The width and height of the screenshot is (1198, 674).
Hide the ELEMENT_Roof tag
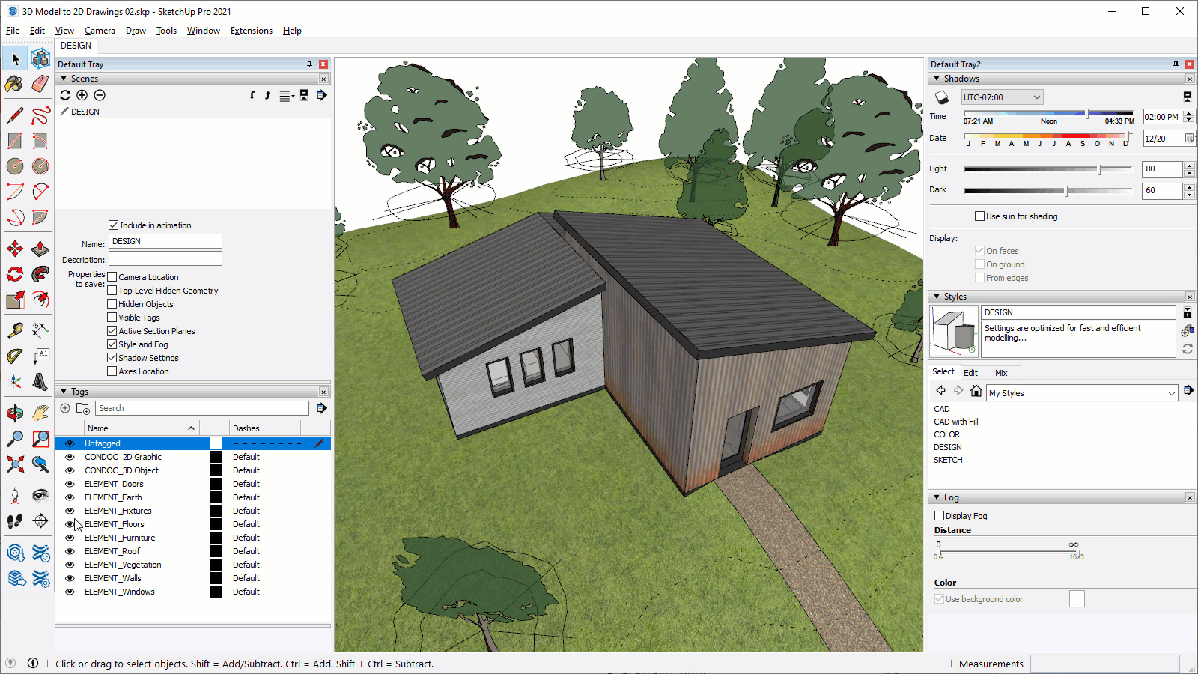pyautogui.click(x=70, y=551)
